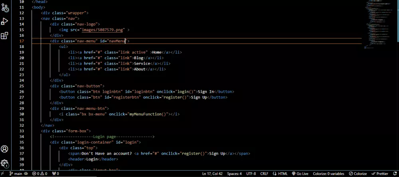Switch the git branch 'main'

click(16, 174)
